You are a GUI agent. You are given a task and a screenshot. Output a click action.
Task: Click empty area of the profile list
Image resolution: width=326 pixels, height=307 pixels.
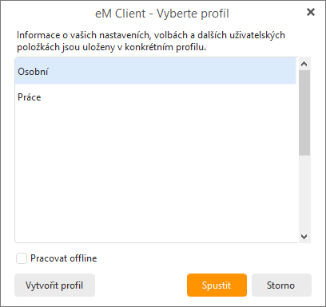pos(156,175)
